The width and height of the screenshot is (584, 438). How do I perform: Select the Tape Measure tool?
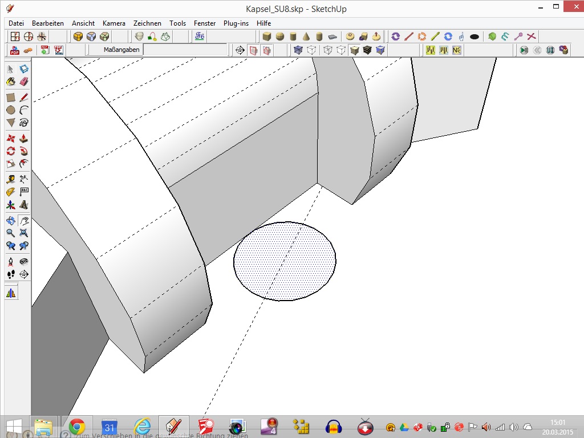click(x=11, y=179)
